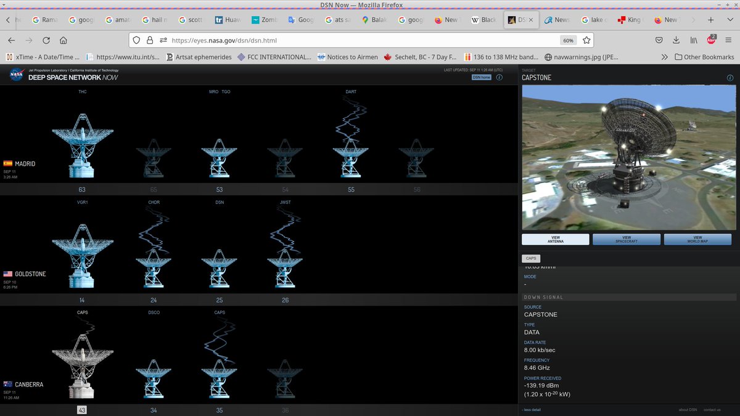Select Canberra antenna 34 dish tracking DSCO
The width and height of the screenshot is (740, 416).
[x=154, y=379]
